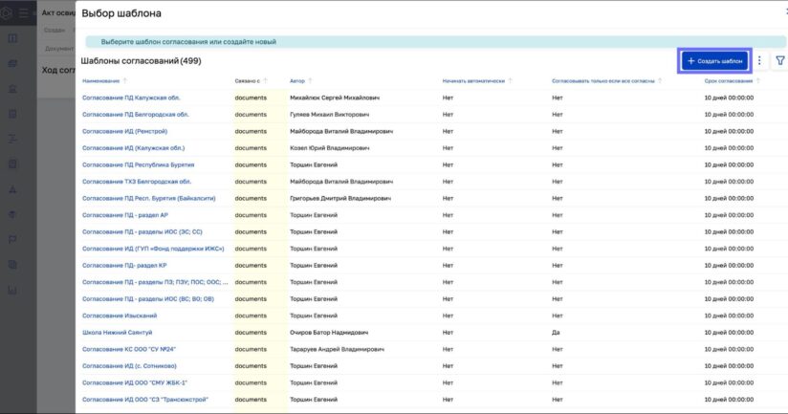
Task: Click the Срок согласования column header
Action: pyautogui.click(x=728, y=81)
